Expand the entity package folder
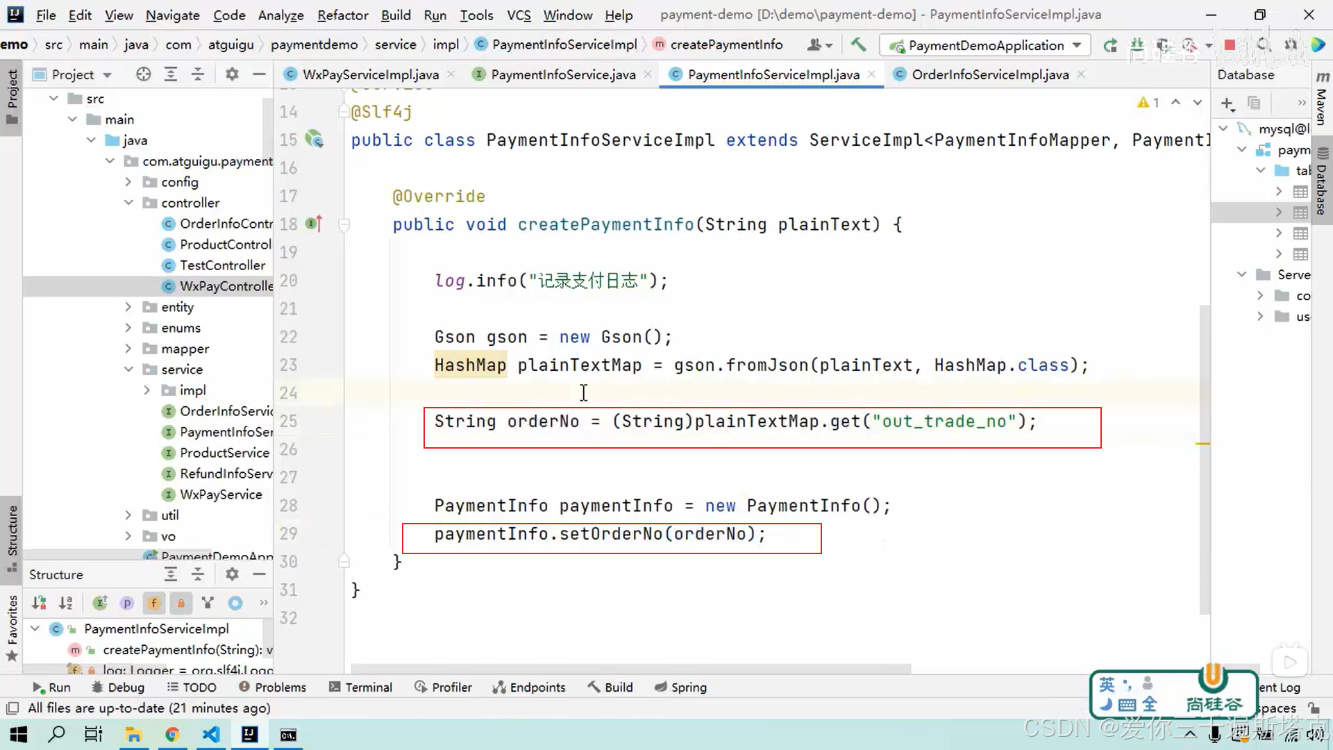The width and height of the screenshot is (1333, 750). click(x=128, y=307)
